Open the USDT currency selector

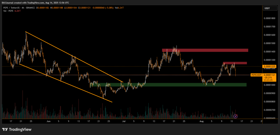[x=267, y=8]
